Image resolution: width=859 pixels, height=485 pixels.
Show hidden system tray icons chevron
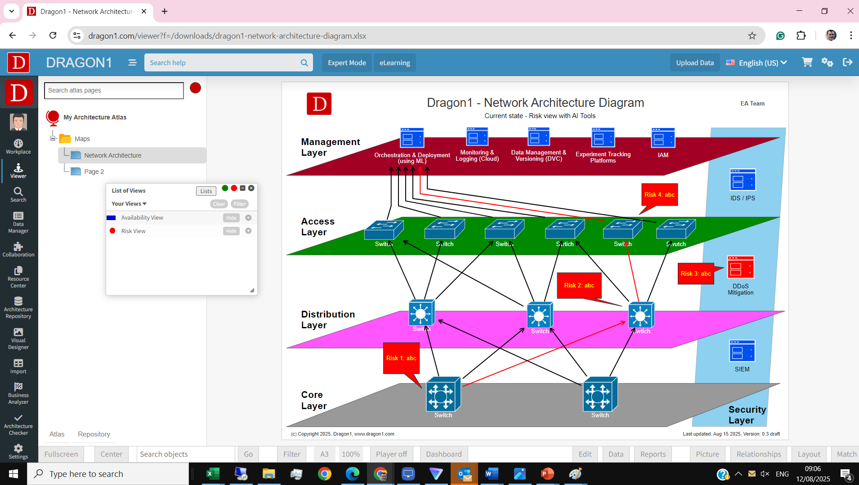click(738, 474)
